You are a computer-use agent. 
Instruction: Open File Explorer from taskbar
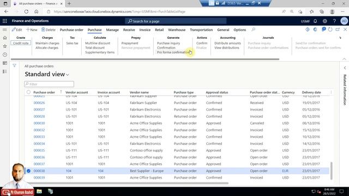(39, 191)
